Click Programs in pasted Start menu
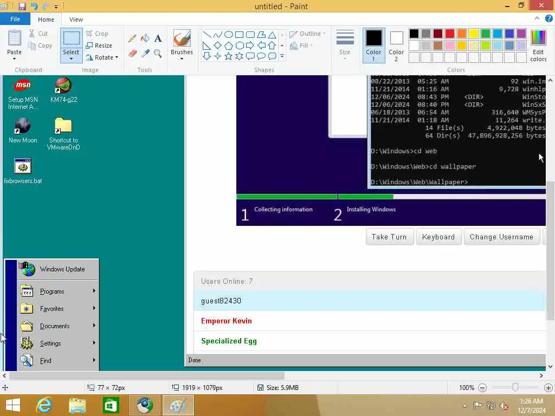This screenshot has width=555, height=416. pyautogui.click(x=58, y=291)
